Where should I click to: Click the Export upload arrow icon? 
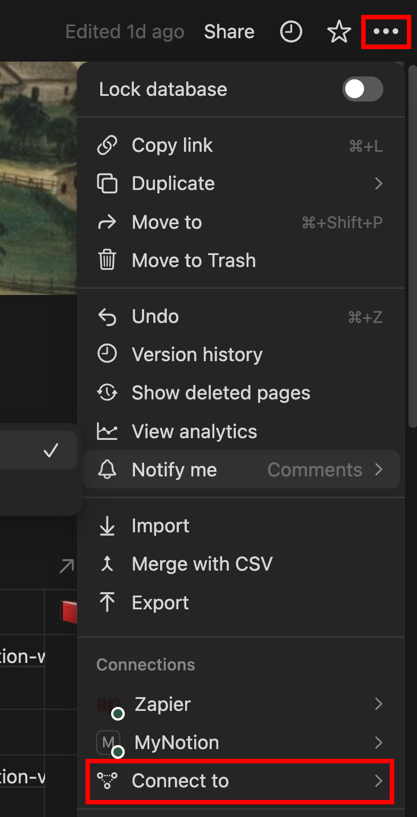point(107,602)
